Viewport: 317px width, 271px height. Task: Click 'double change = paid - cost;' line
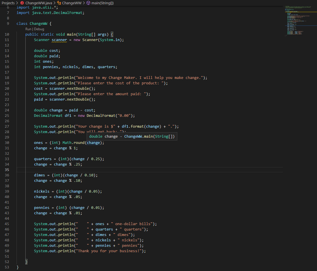pyautogui.click(x=65, y=110)
